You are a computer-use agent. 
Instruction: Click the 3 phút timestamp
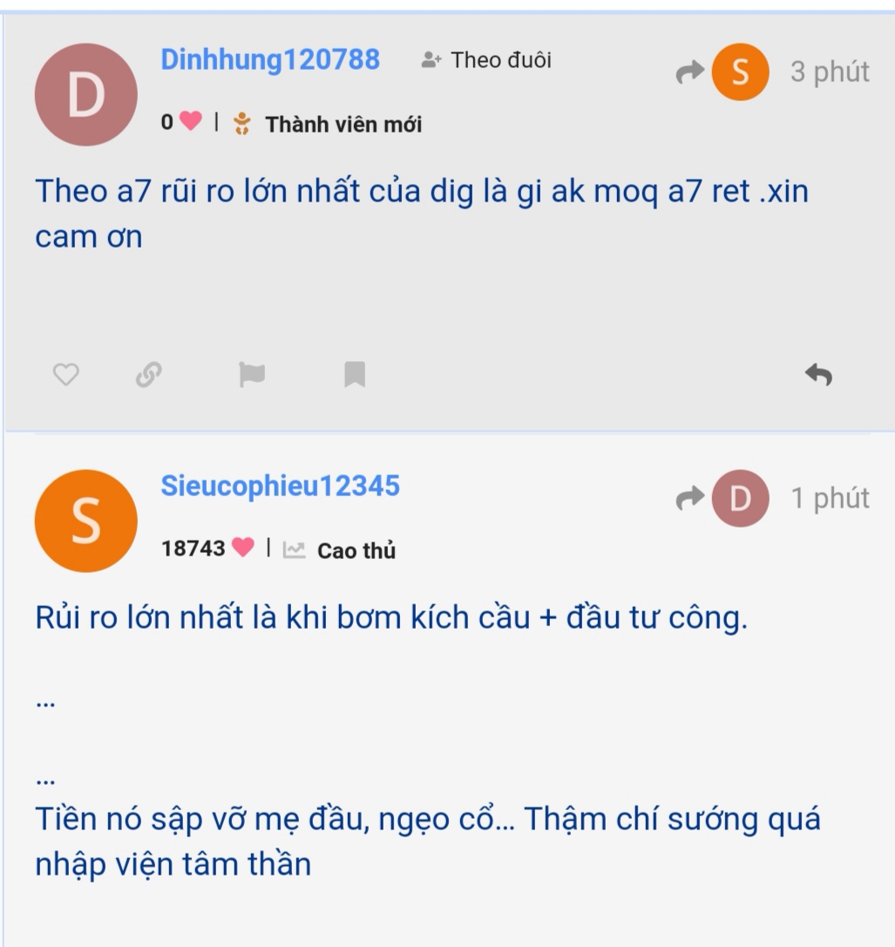click(x=829, y=72)
